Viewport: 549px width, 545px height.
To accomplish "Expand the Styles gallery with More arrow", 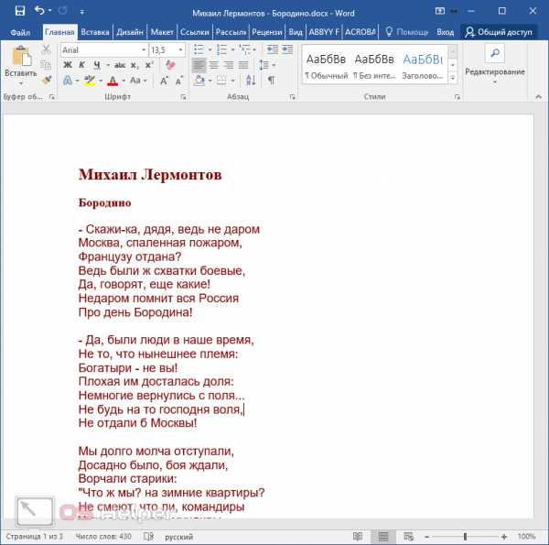I will pyautogui.click(x=452, y=78).
